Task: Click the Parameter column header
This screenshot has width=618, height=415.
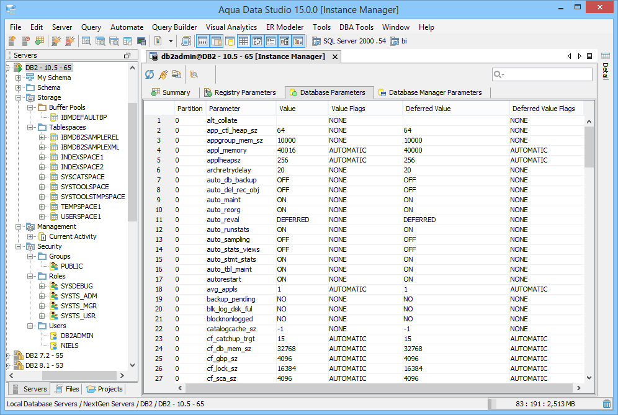Action: click(241, 109)
